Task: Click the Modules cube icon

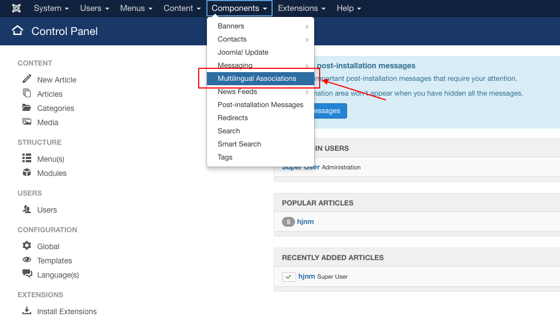Action: click(26, 173)
